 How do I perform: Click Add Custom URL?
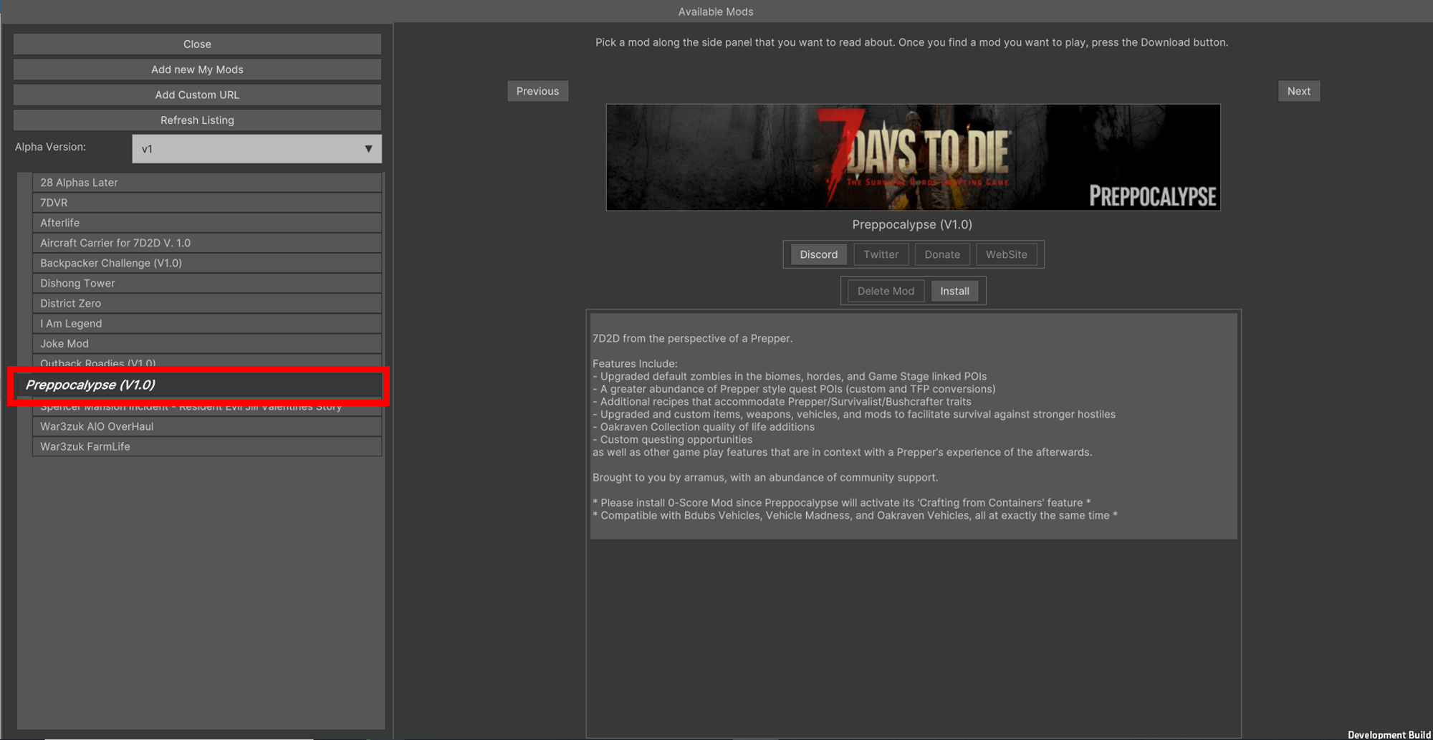tap(197, 95)
